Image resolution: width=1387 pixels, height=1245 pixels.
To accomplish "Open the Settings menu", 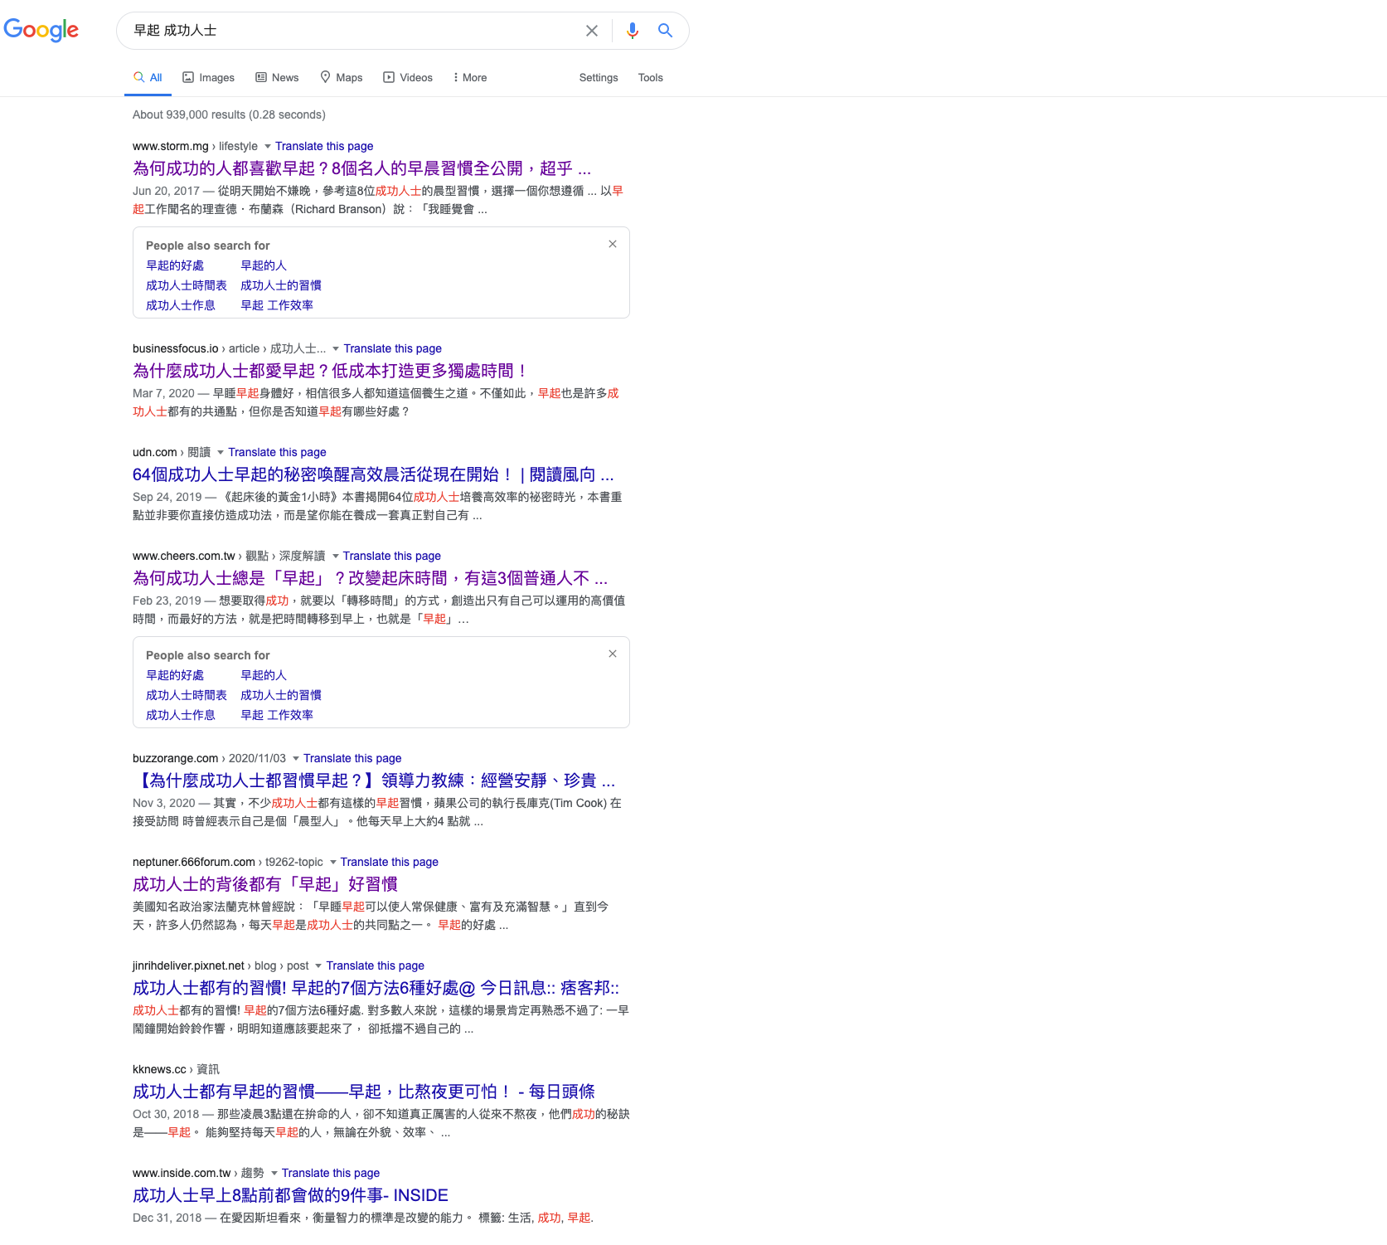I will [x=598, y=77].
